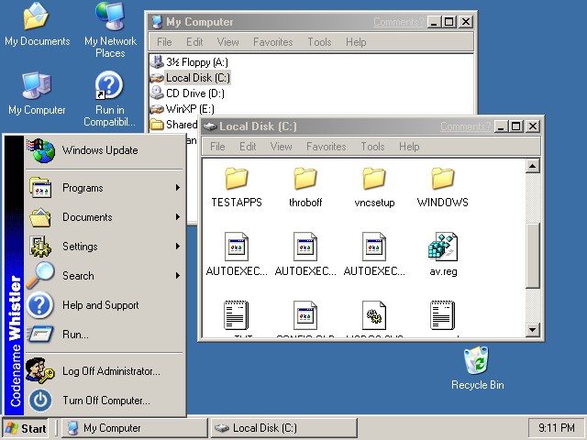Click the Turn Off Computer power icon
Viewport: 587px width, 440px height.
click(40, 401)
